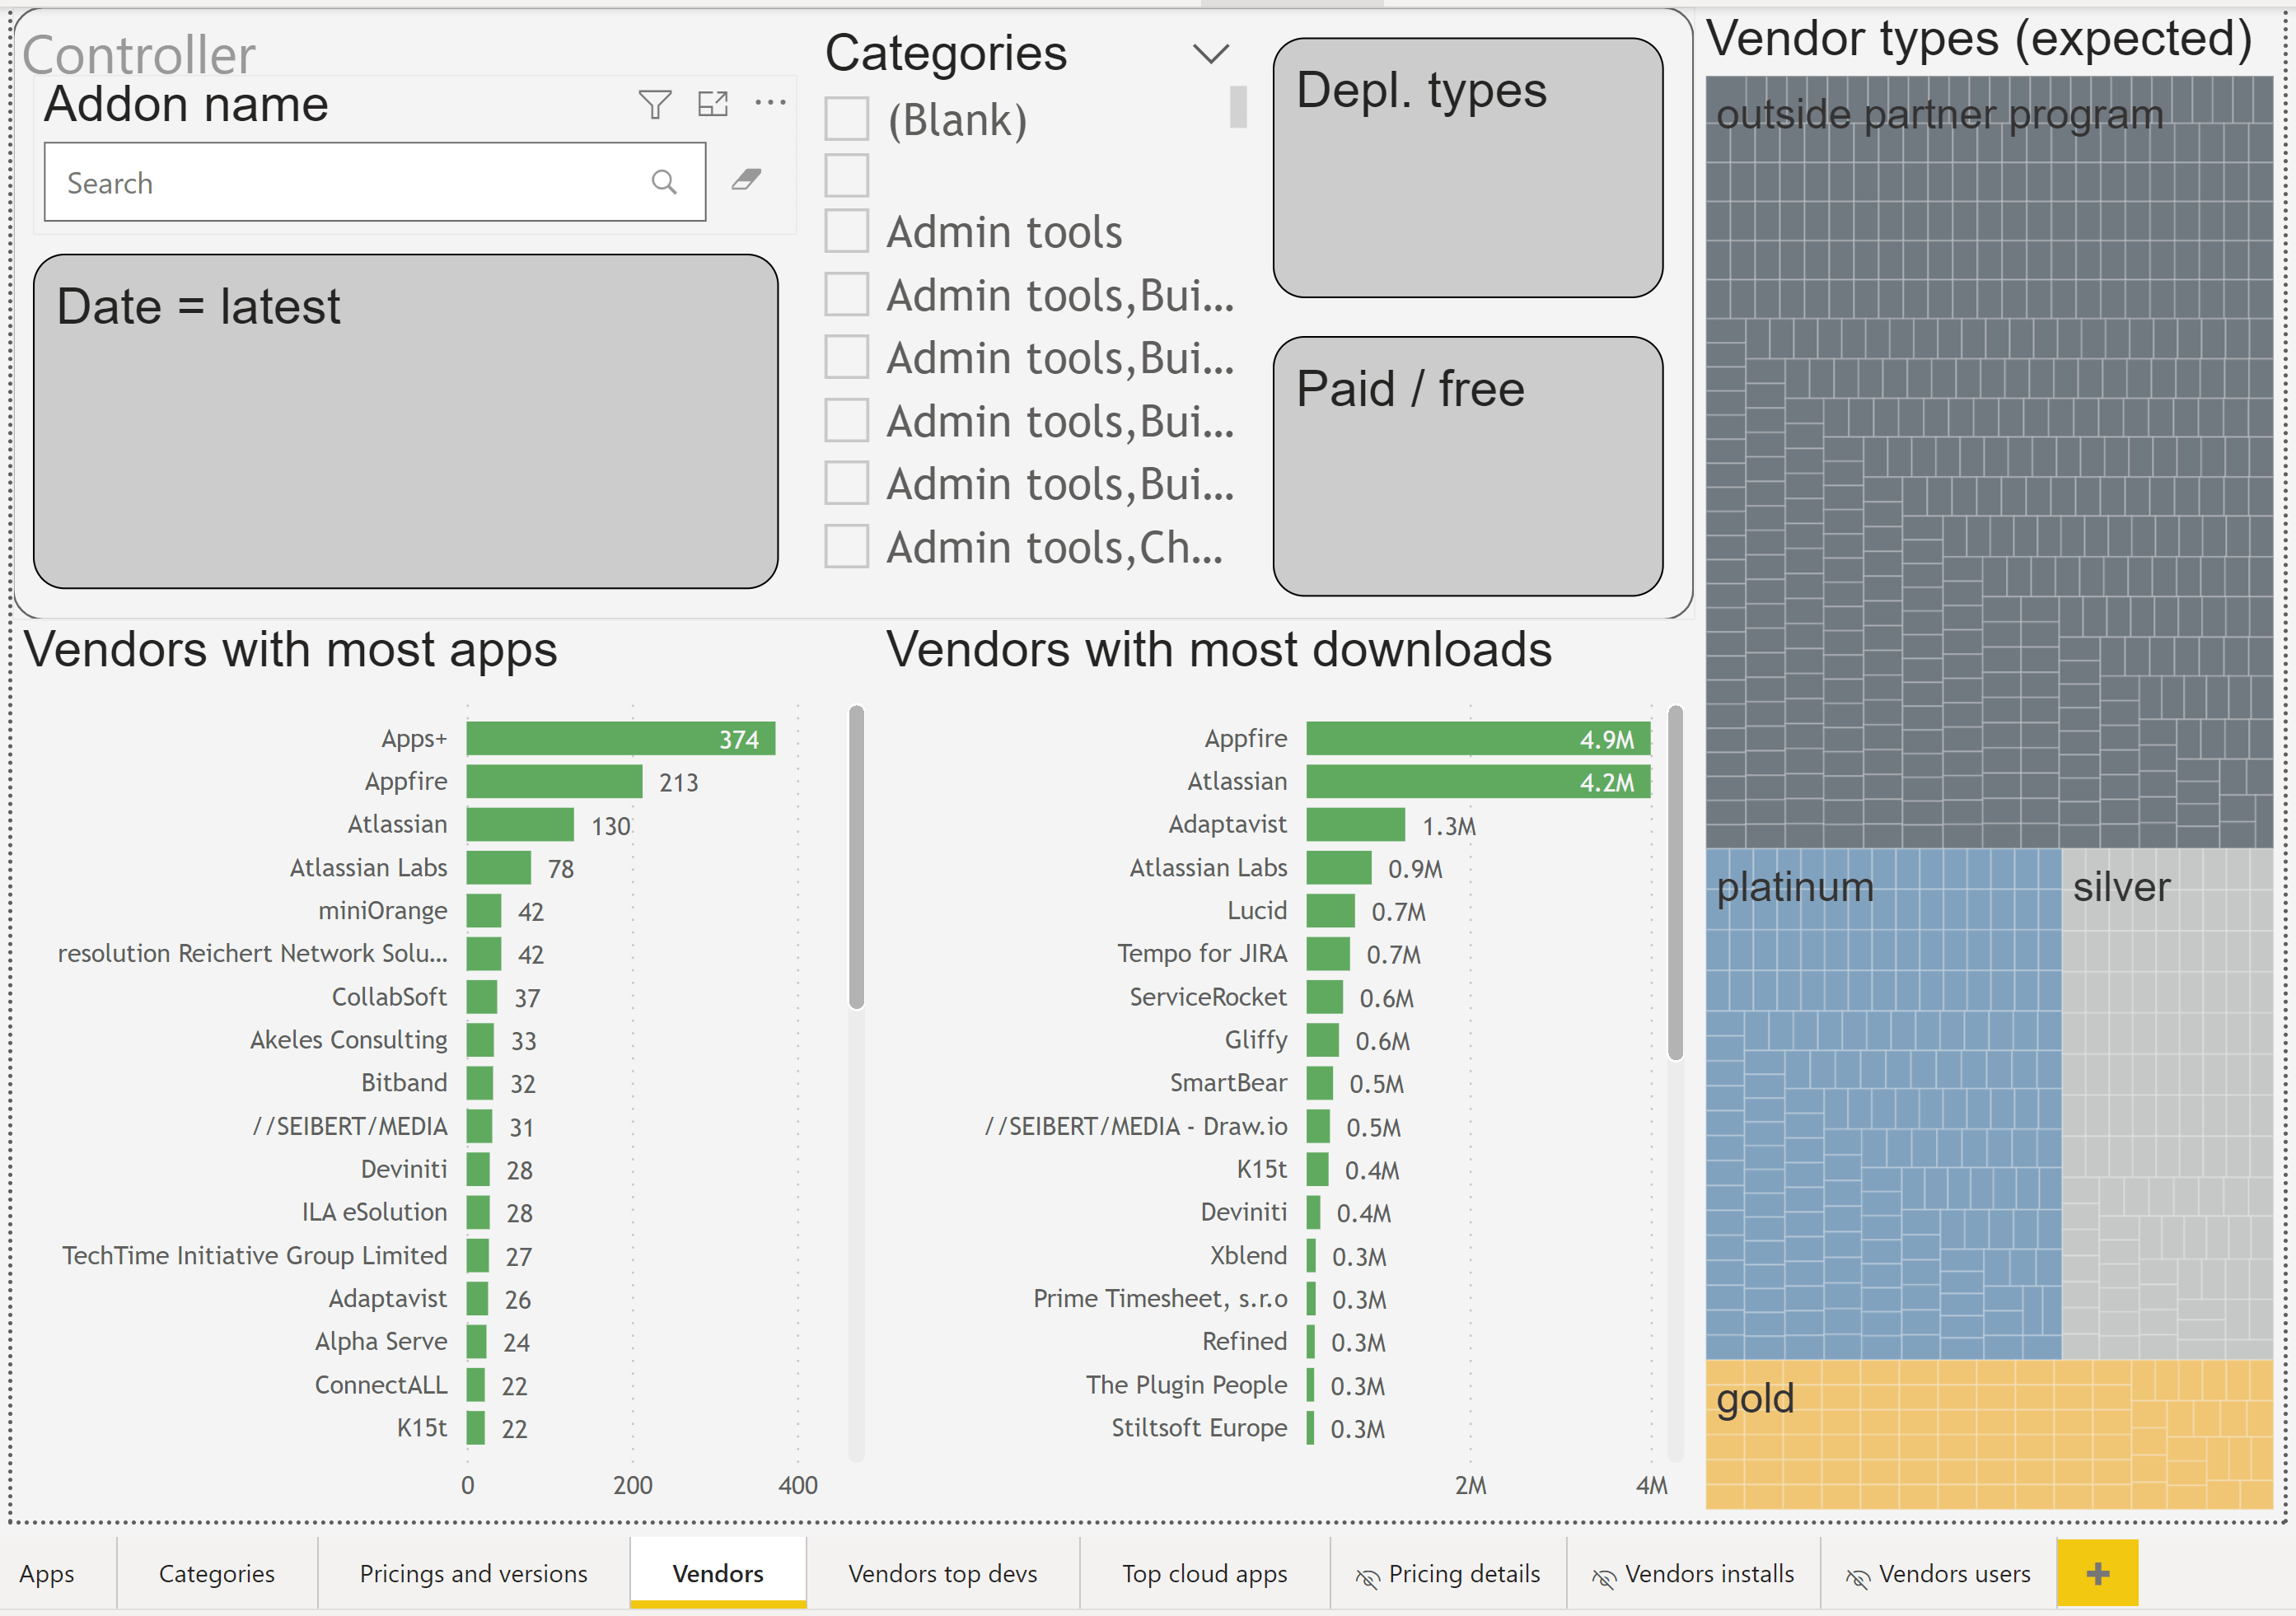Open more options ellipsis on Addon name
The height and width of the screenshot is (1616, 2296).
[x=770, y=102]
